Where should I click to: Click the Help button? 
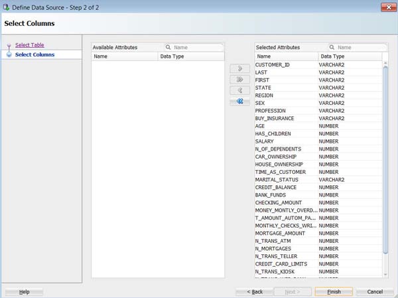24,292
